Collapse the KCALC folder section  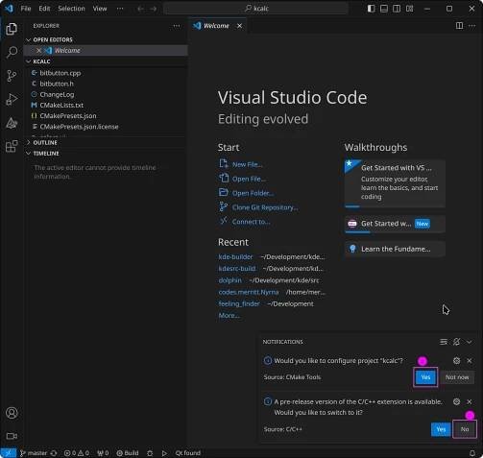pyautogui.click(x=106, y=61)
